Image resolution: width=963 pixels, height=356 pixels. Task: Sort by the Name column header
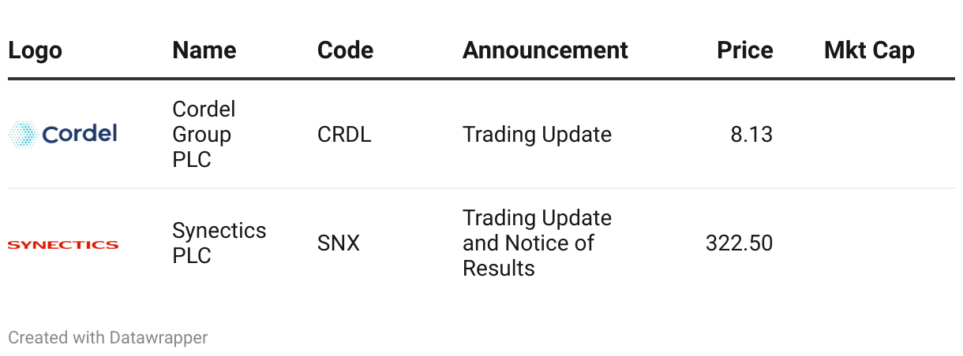click(204, 51)
